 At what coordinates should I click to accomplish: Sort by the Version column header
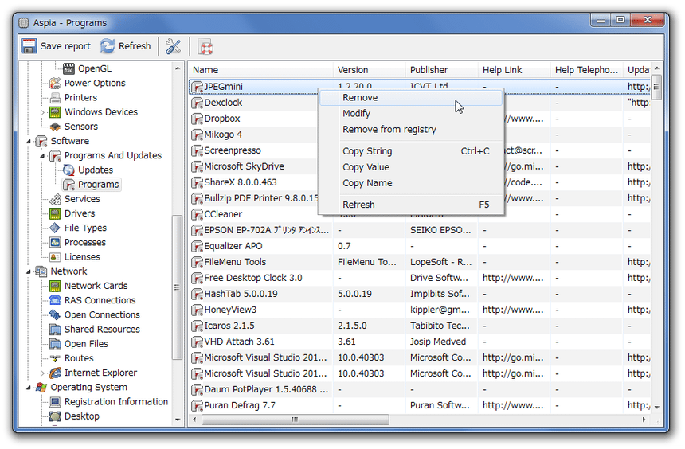pyautogui.click(x=369, y=70)
